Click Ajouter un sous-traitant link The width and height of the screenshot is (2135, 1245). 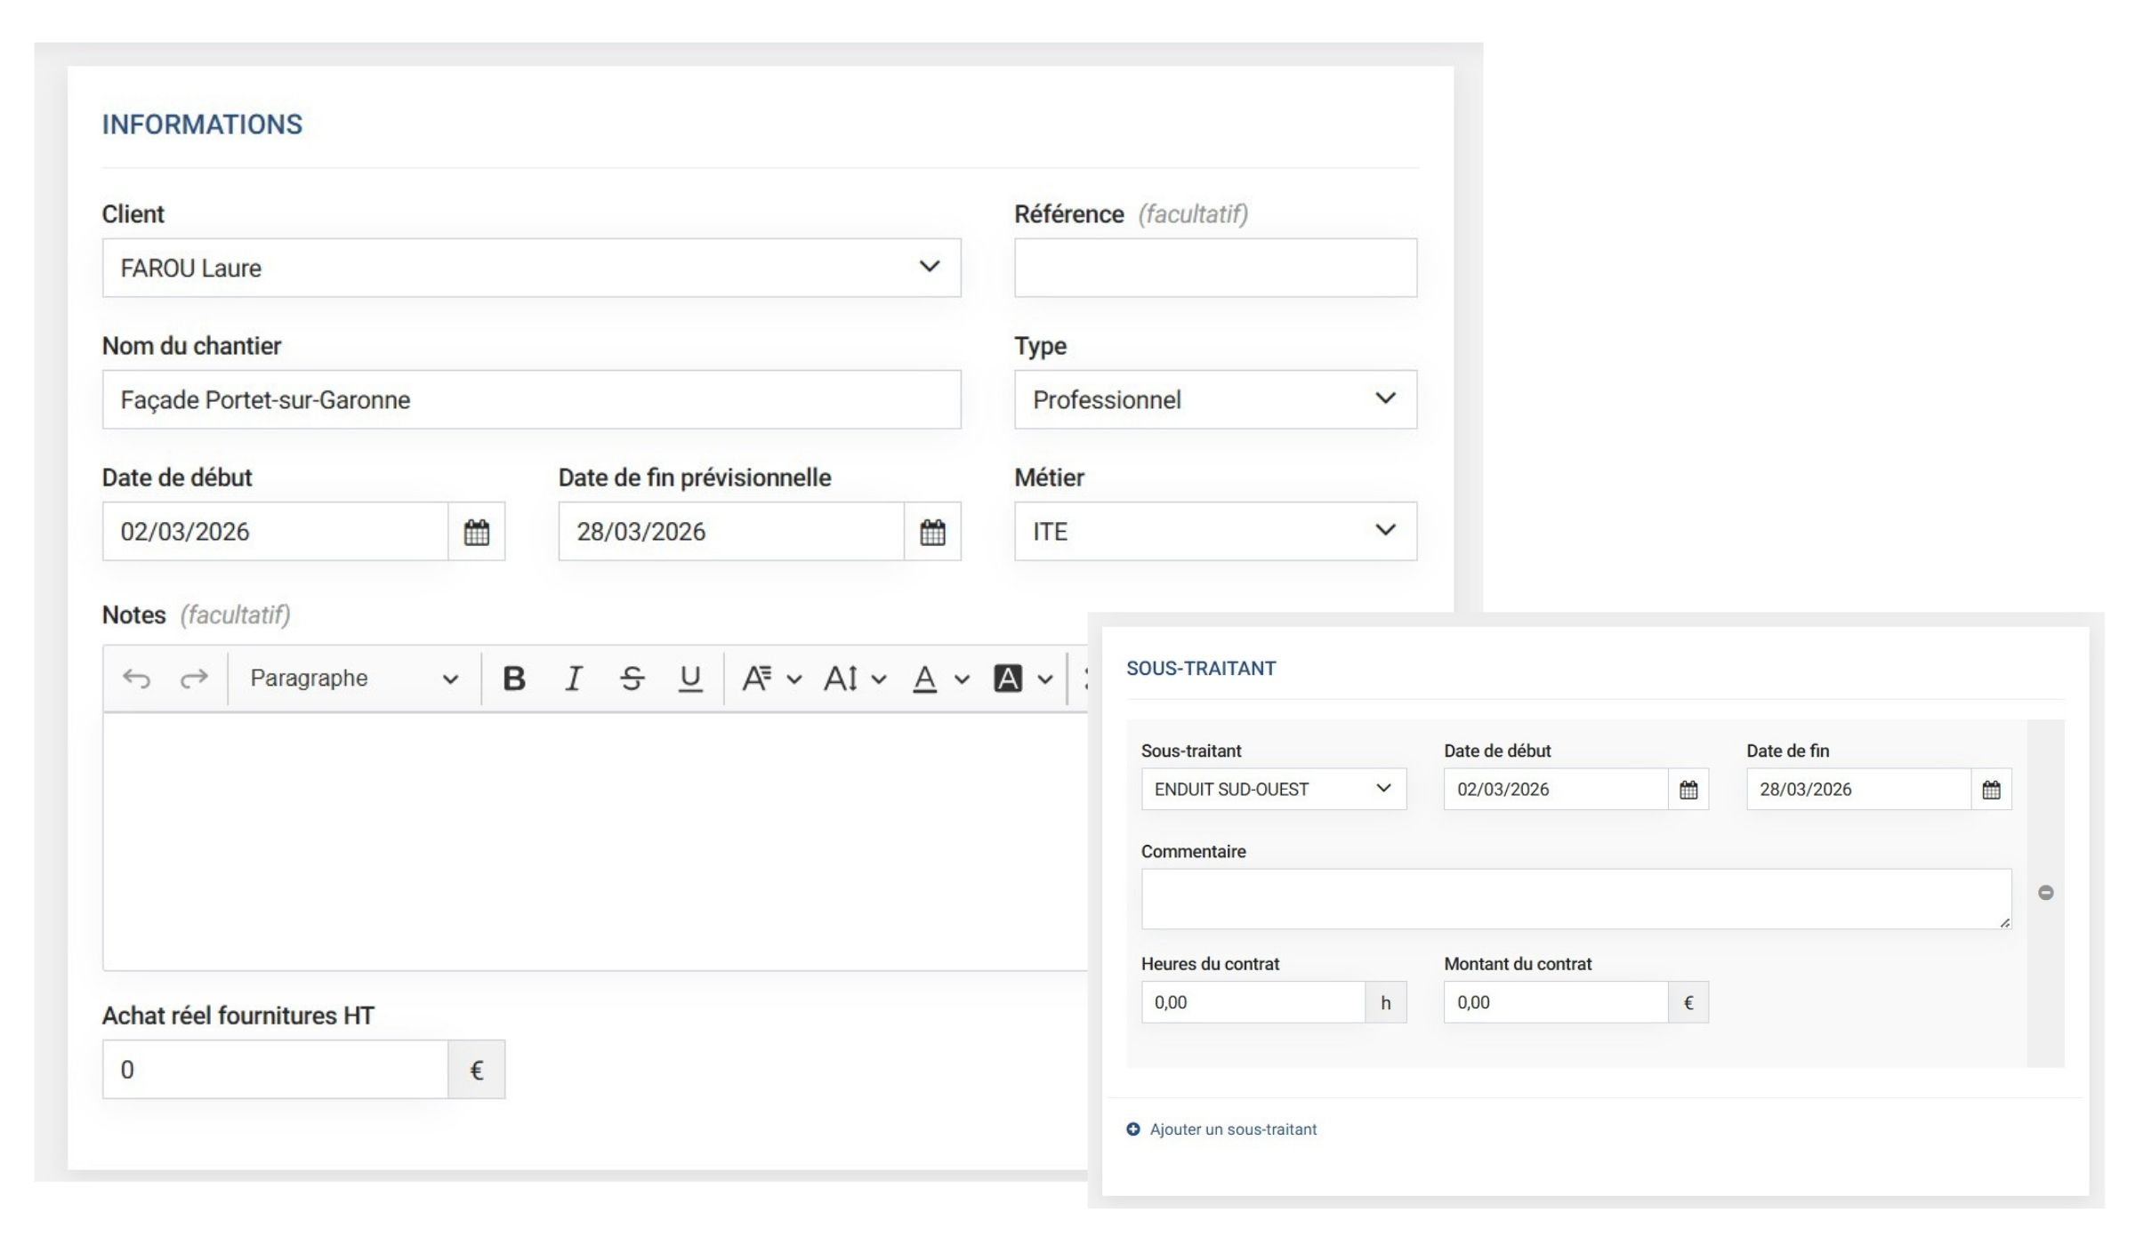[1232, 1129]
